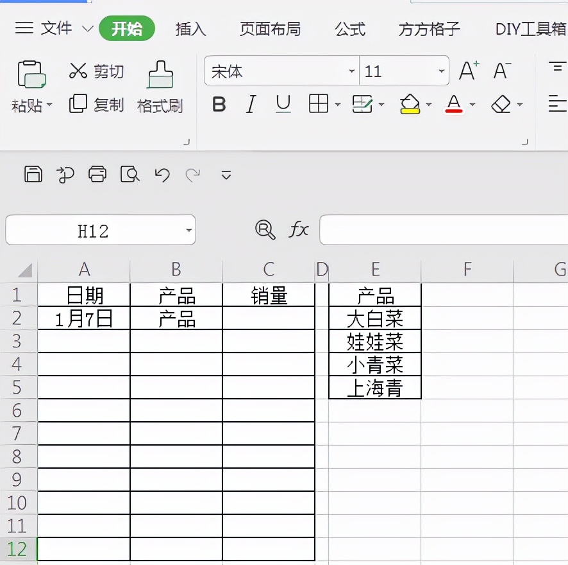Expand the 粘贴 paste options arrow
The image size is (568, 565).
point(49,105)
